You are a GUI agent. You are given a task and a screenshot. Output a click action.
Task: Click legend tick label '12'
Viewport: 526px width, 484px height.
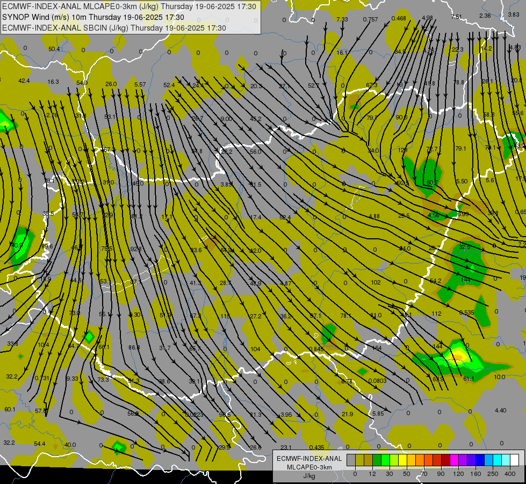coord(372,474)
